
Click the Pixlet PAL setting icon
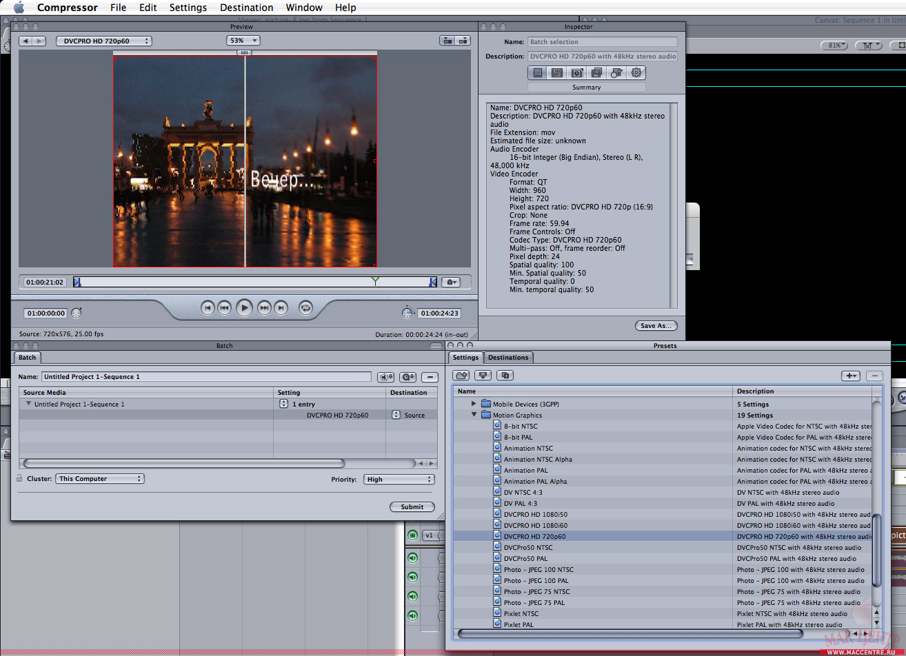pyautogui.click(x=497, y=624)
